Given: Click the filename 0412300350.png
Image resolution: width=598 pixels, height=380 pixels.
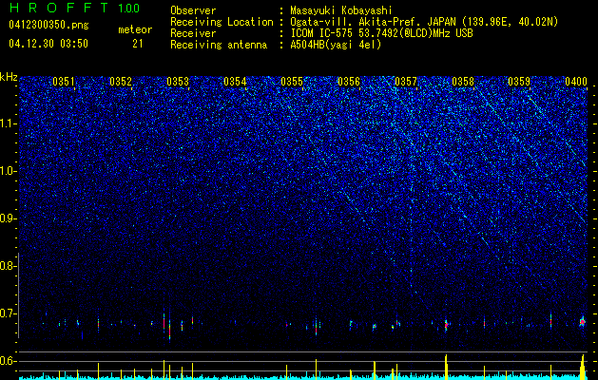Looking at the screenshot, I should click(48, 25).
